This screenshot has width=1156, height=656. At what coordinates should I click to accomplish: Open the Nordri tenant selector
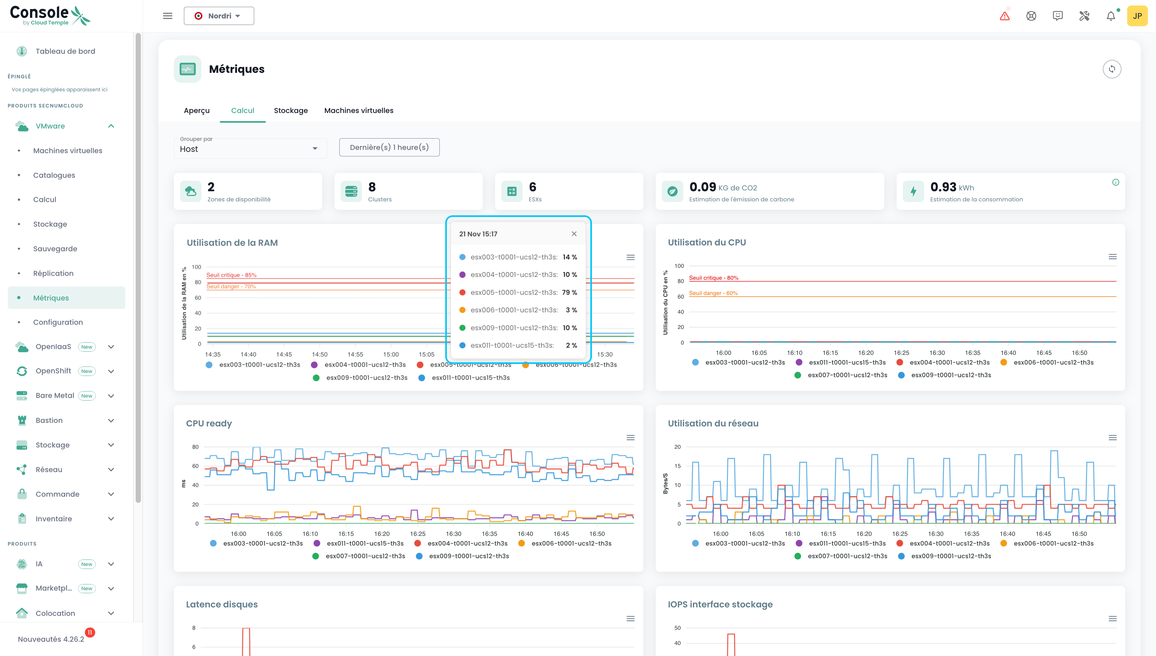tap(219, 16)
